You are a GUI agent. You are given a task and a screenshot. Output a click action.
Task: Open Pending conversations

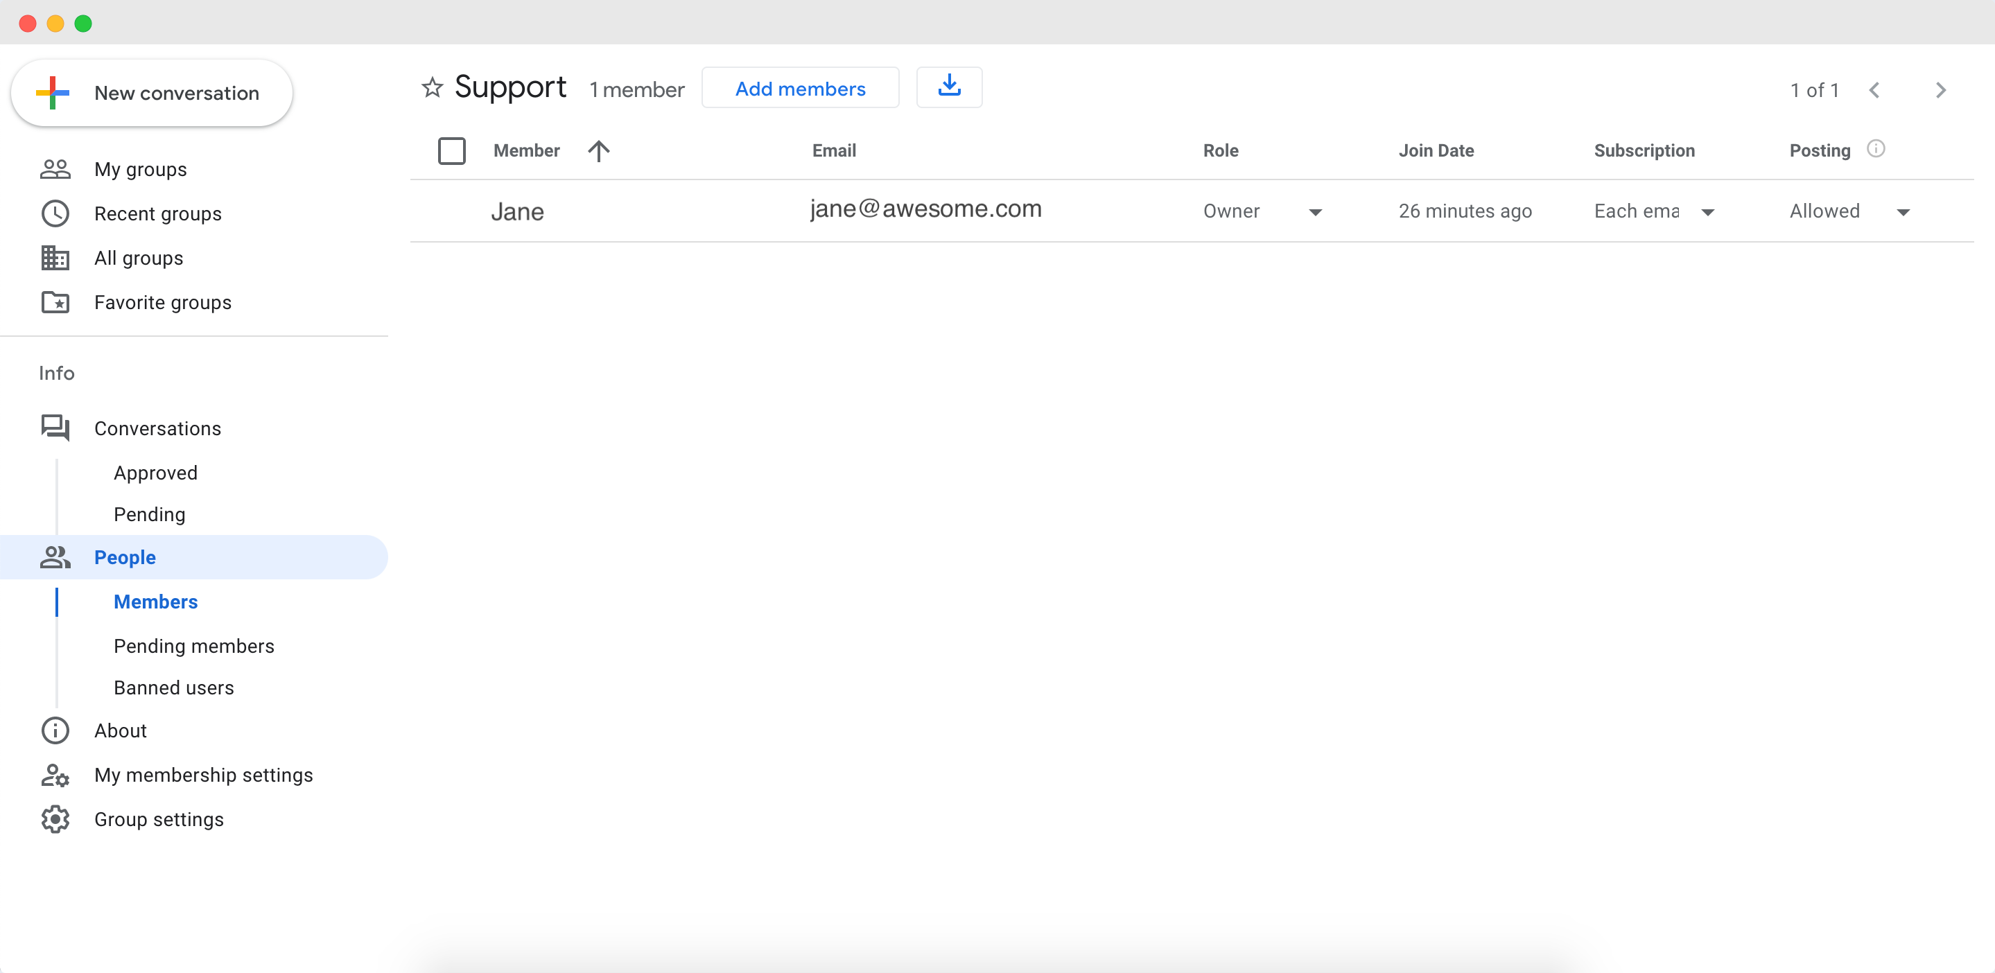tap(150, 515)
